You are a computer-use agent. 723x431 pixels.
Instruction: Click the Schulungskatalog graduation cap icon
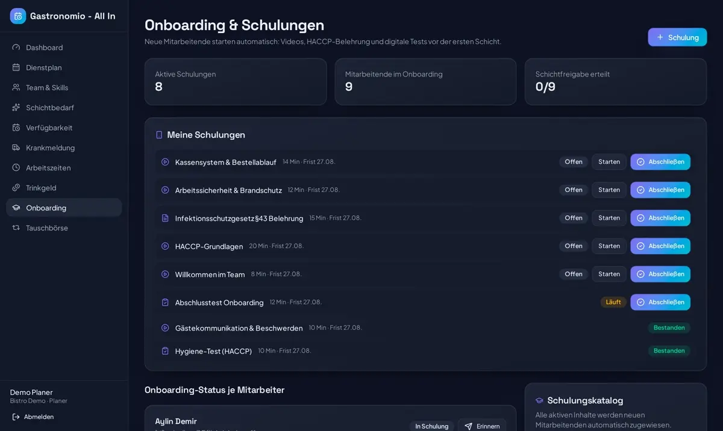coord(539,401)
